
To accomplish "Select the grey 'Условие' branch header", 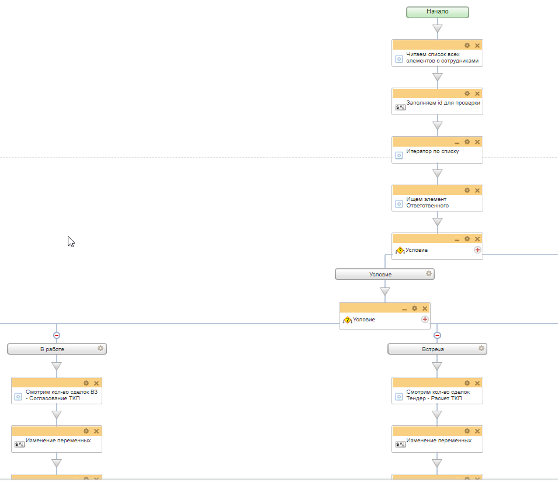I will pyautogui.click(x=380, y=274).
